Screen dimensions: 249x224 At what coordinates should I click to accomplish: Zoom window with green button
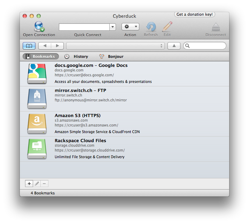[39, 16]
